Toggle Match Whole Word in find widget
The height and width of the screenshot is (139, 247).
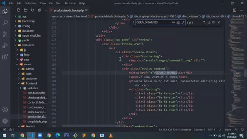tap(178, 22)
